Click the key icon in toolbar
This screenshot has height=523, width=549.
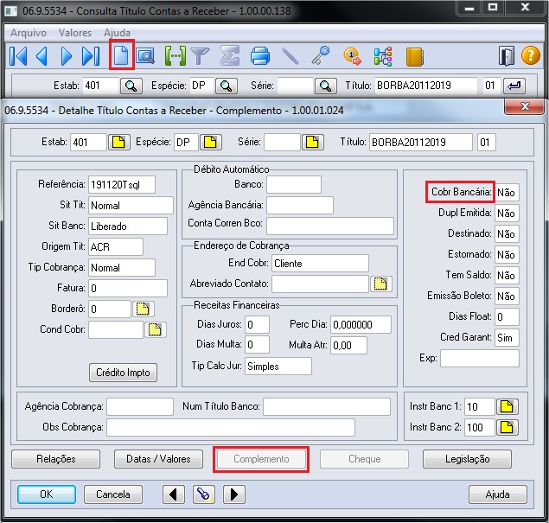tap(321, 55)
